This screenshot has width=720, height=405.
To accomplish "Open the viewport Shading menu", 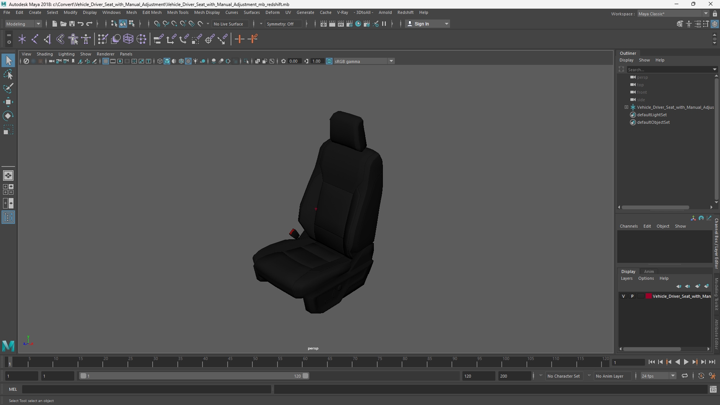I will click(45, 54).
